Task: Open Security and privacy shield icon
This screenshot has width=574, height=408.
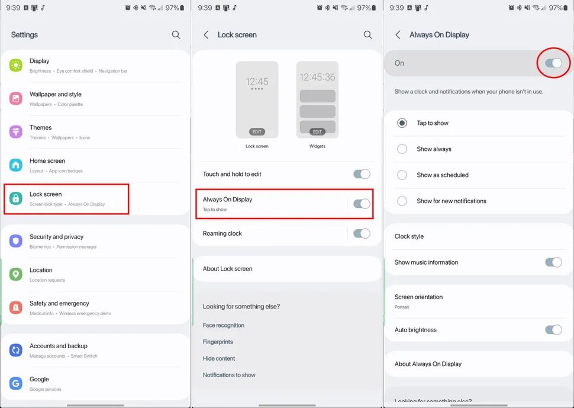Action: (x=16, y=241)
